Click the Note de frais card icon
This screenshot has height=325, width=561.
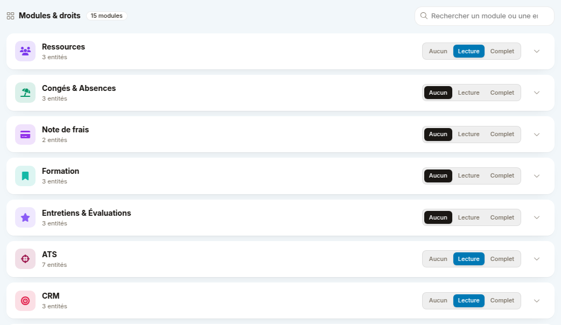click(25, 135)
